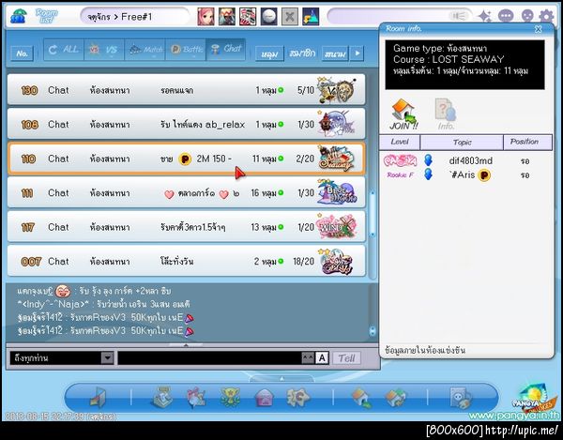Expand the bottom menu bar arrow tab
This screenshot has height=440, width=563.
281,378
